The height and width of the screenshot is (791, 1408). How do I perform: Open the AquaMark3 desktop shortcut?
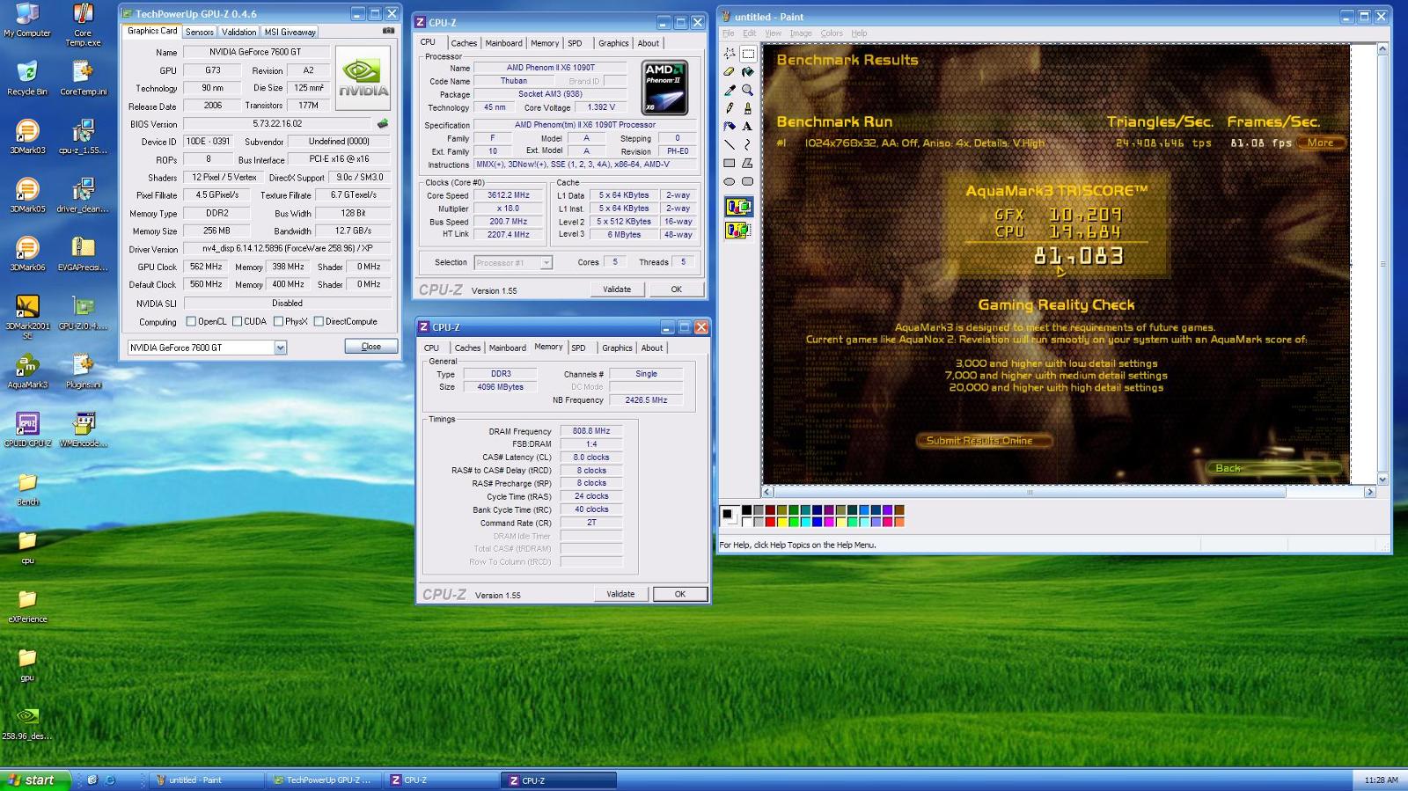click(27, 370)
